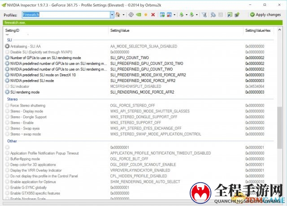
Task: Click gear icon for Stereo - Enable
Action: 7,123
